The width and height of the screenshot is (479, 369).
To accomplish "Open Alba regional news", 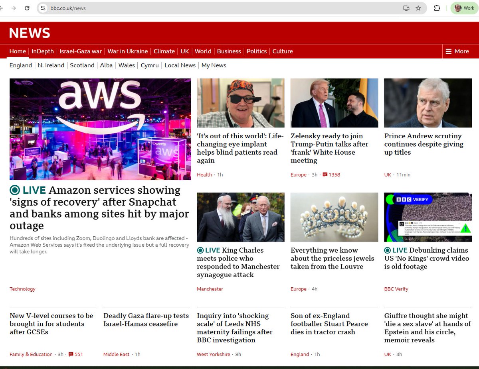I will point(106,65).
